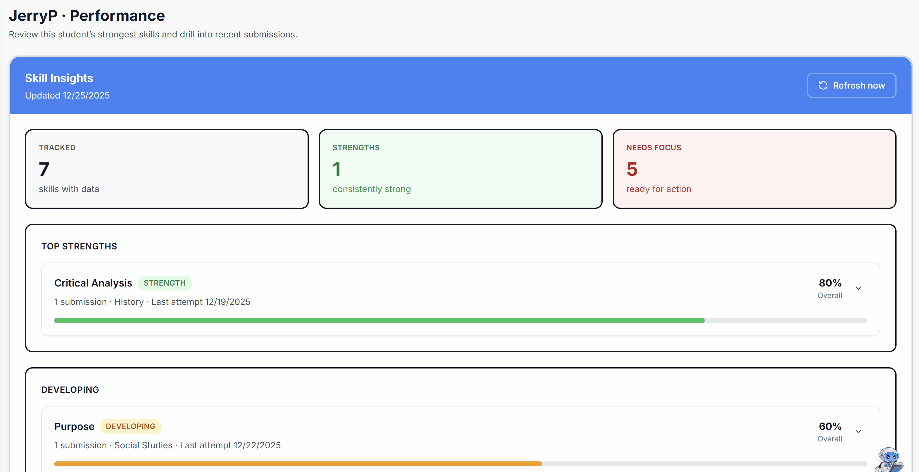Click 'JerryP · Performance' page title
This screenshot has height=472, width=919.
pos(87,16)
